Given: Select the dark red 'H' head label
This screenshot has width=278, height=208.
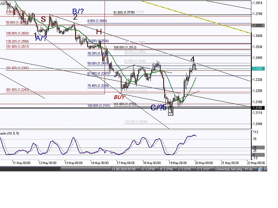Looking at the screenshot, I should pos(99,32).
